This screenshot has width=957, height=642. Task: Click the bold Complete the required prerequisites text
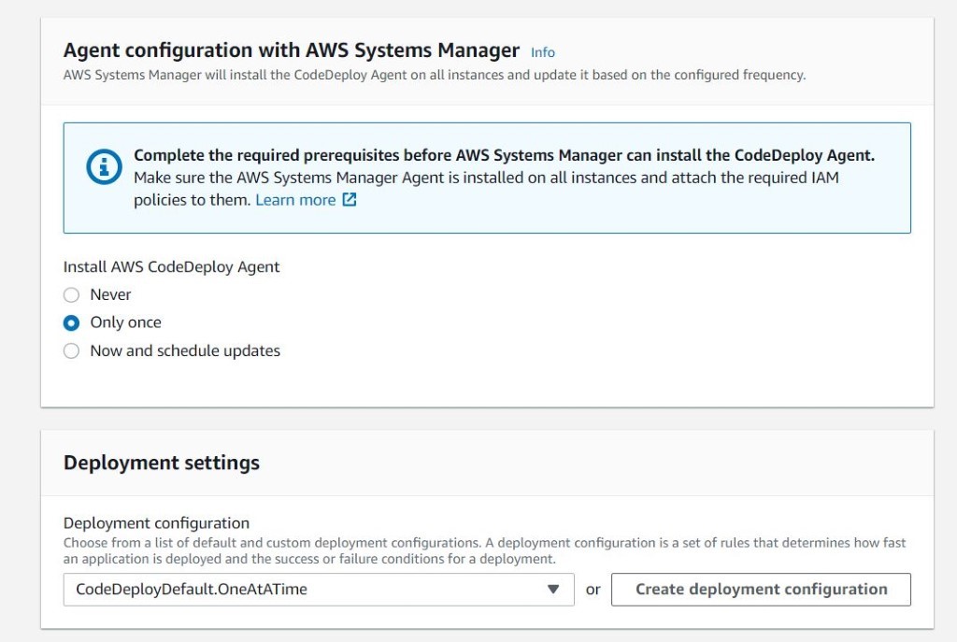click(x=504, y=155)
